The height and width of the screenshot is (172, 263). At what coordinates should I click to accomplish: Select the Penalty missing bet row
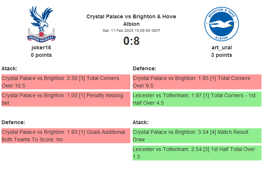point(66,99)
